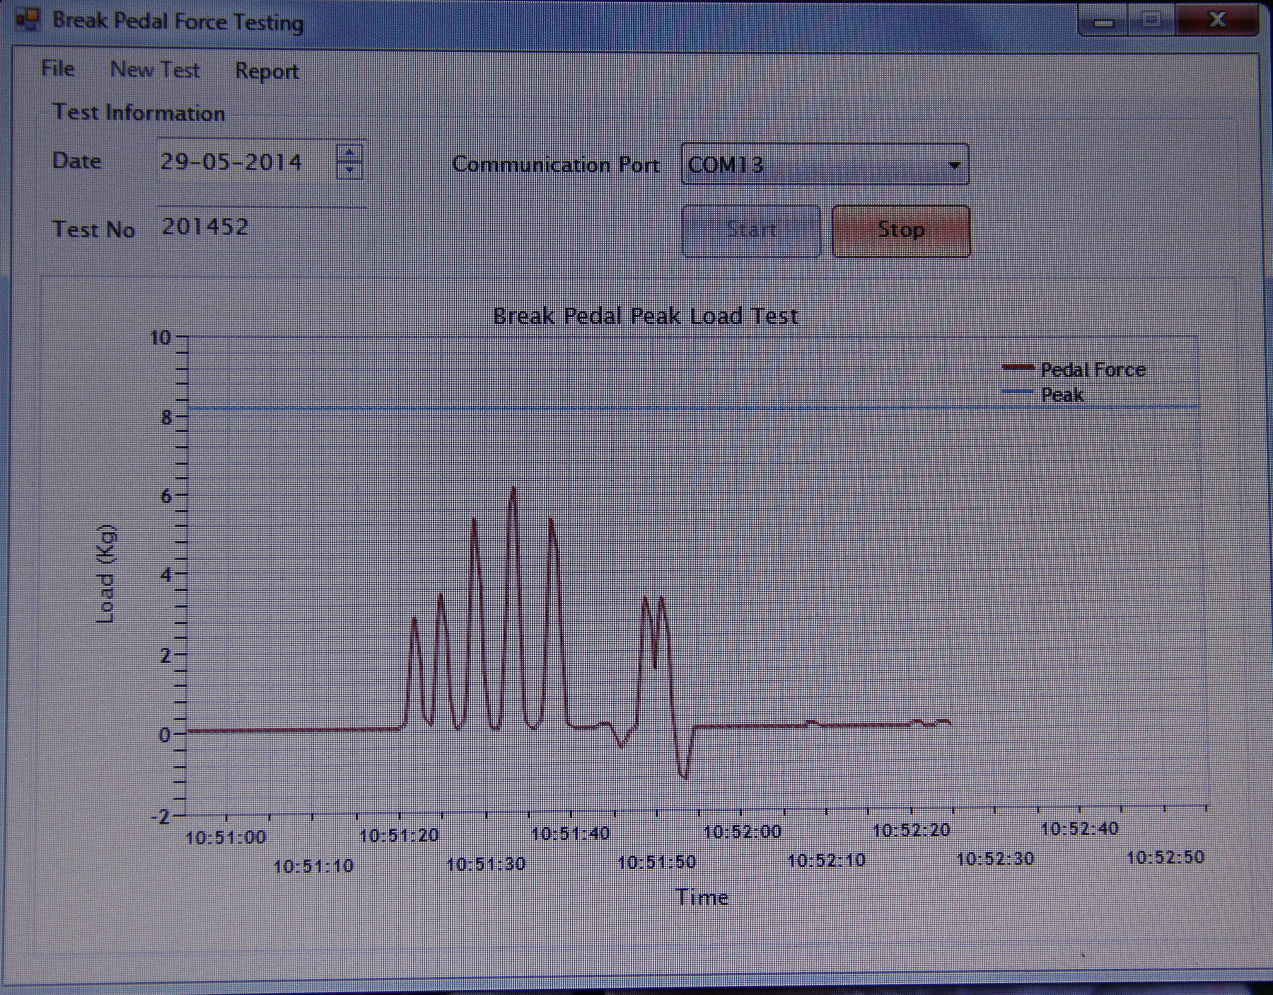1273x995 pixels.
Task: Open the Communication Port COM13 dropdown
Action: 825,164
